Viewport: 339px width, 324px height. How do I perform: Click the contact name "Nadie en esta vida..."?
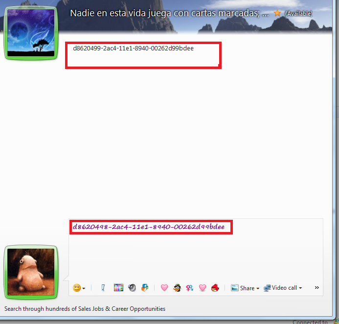(169, 13)
